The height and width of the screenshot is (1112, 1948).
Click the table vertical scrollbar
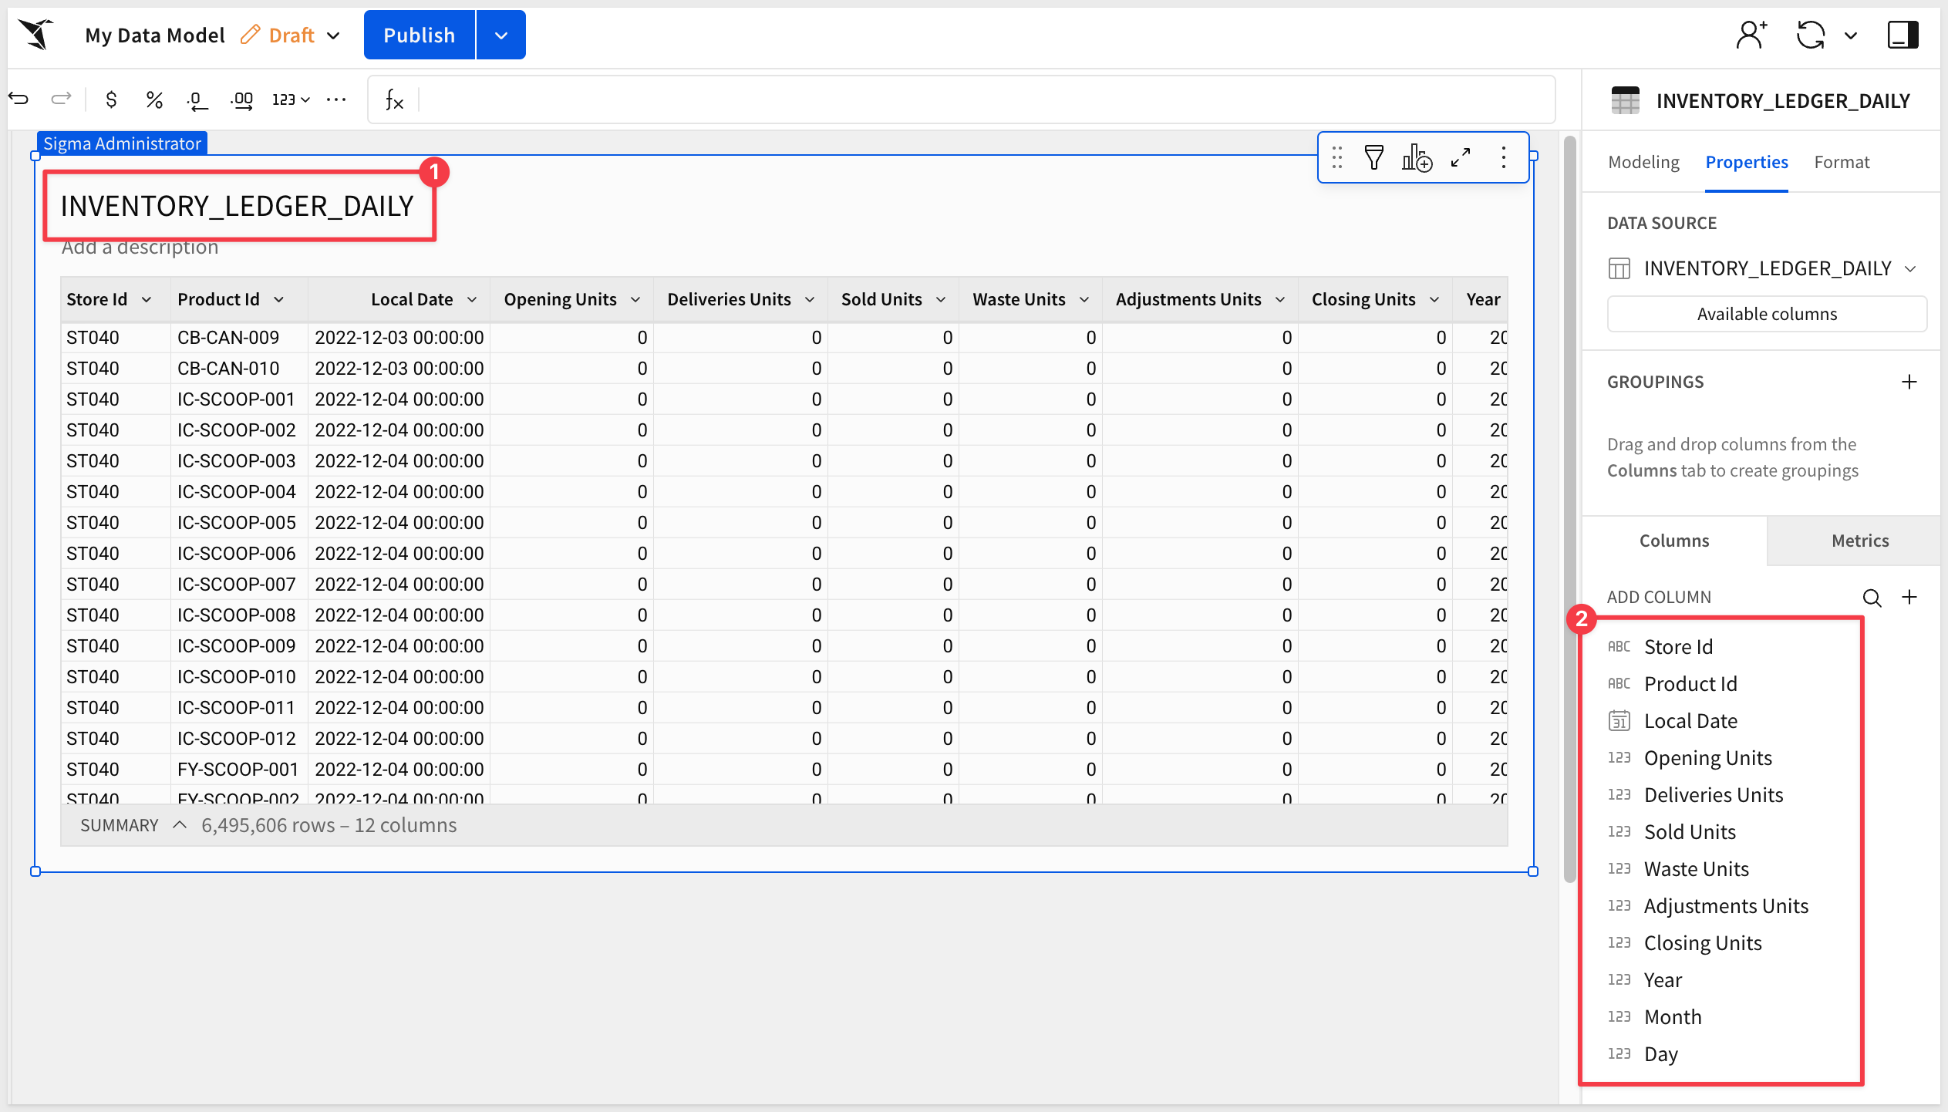[1569, 509]
